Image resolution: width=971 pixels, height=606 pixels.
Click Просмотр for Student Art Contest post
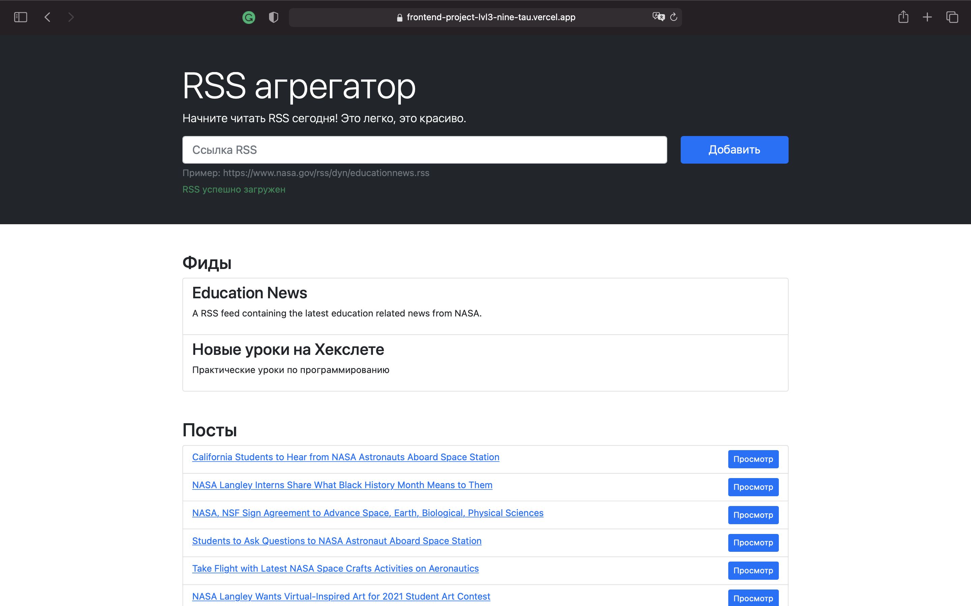(x=753, y=598)
